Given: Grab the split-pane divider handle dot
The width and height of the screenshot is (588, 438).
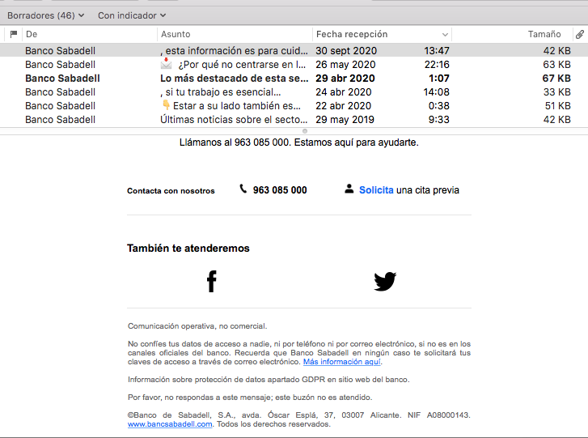Looking at the screenshot, I should [305, 131].
